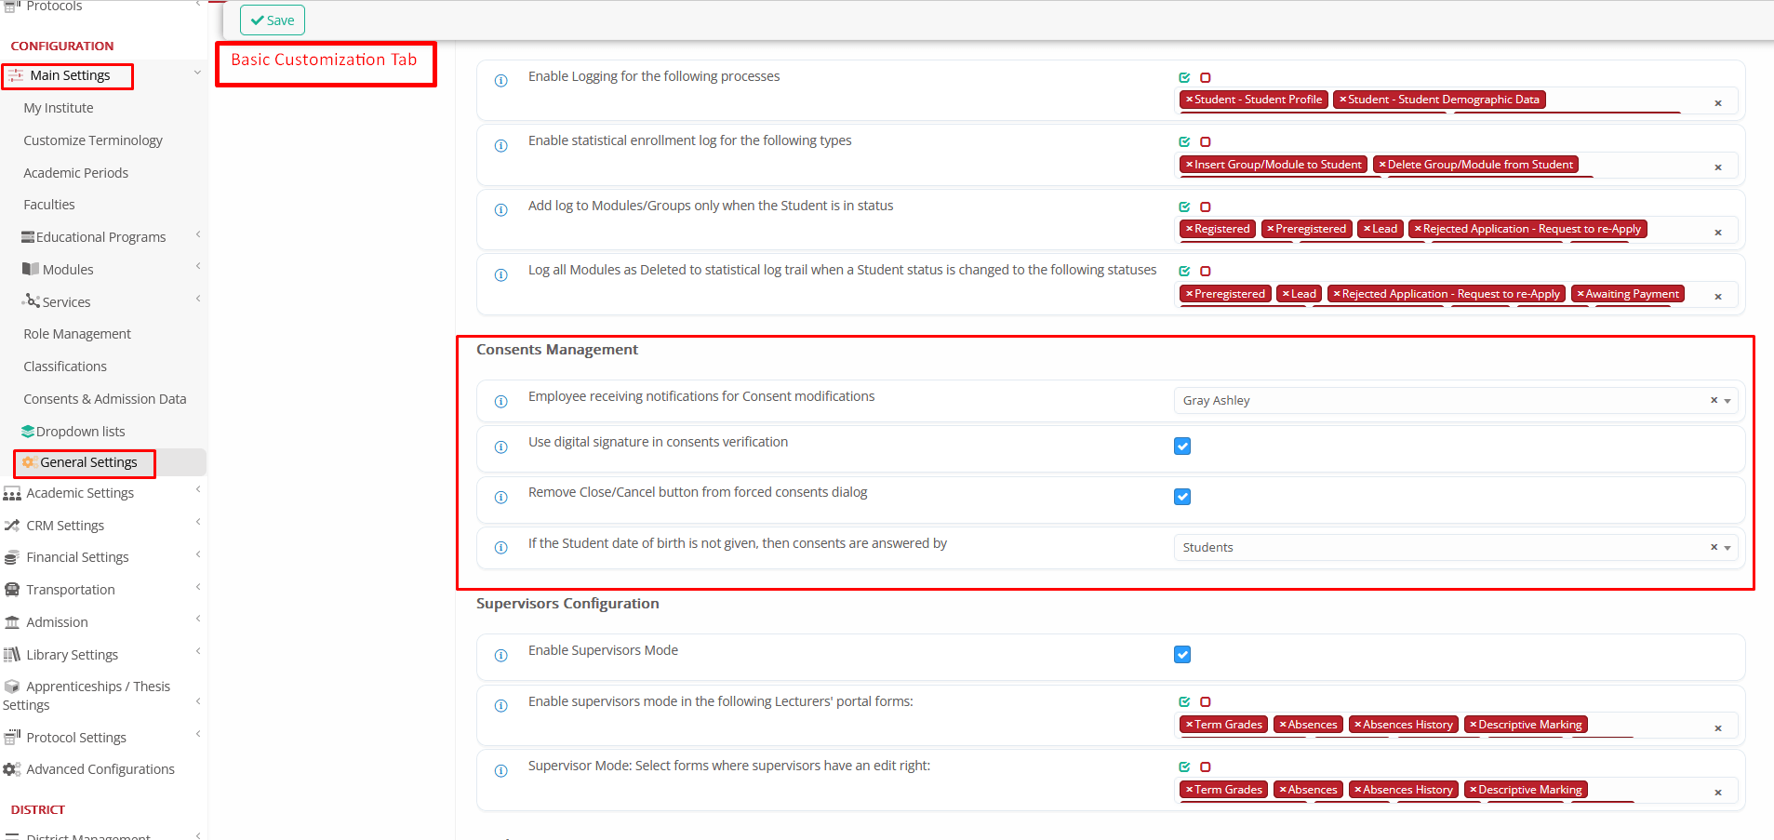Uncheck Use digital signature in consents verification
Viewport: 1774px width, 840px height.
(x=1181, y=447)
